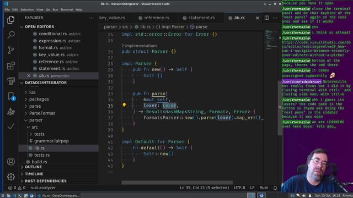Open the Manage gear icon
The height and width of the screenshot is (198, 353).
click(x=10, y=177)
